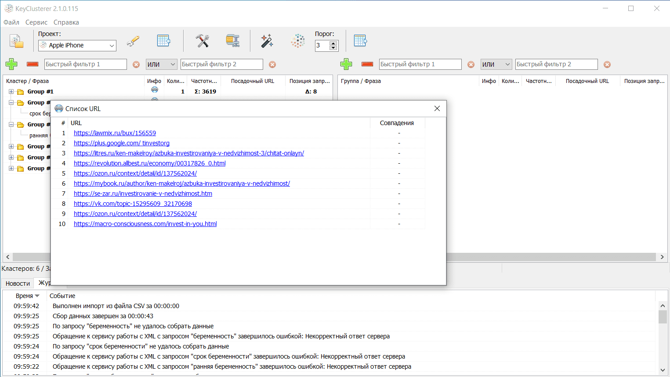Collapse the group containing the "срок бер" phrase
Image resolution: width=670 pixels, height=377 pixels.
(11, 103)
